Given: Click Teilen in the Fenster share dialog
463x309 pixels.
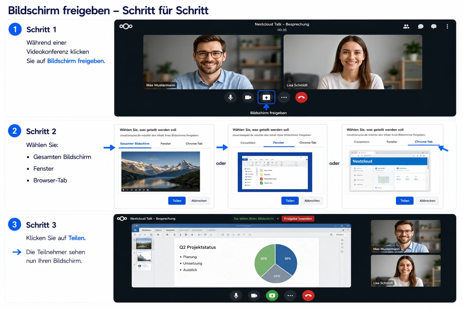Looking at the screenshot, I should (290, 201).
